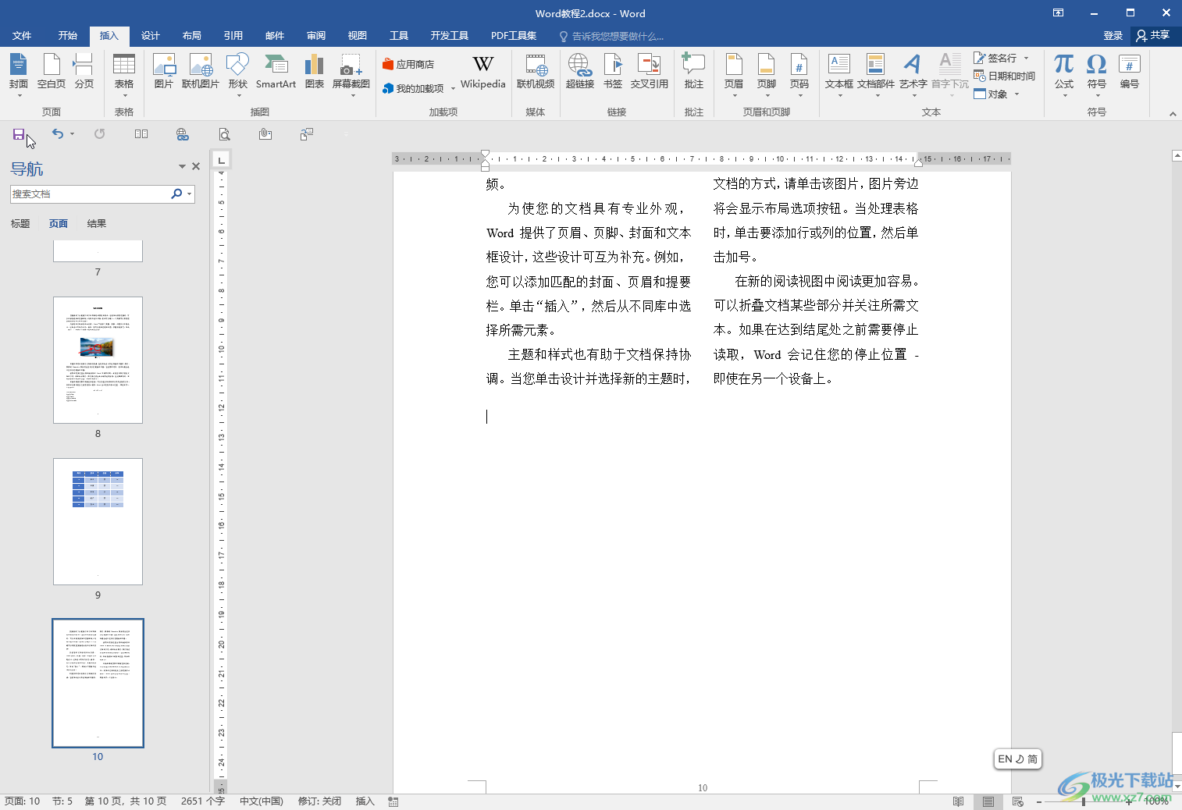Click 搜索文档 search field in navigation
Screen dimensions: 1182x810
click(91, 194)
